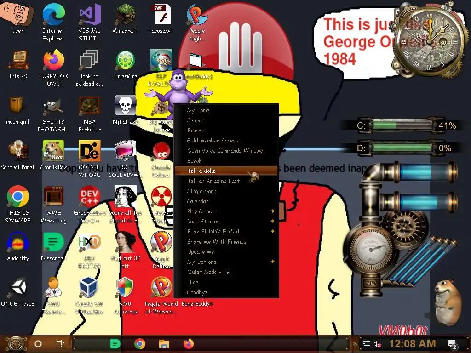The image size is (471, 353).
Task: Open Chrome from the taskbar
Action: click(140, 344)
